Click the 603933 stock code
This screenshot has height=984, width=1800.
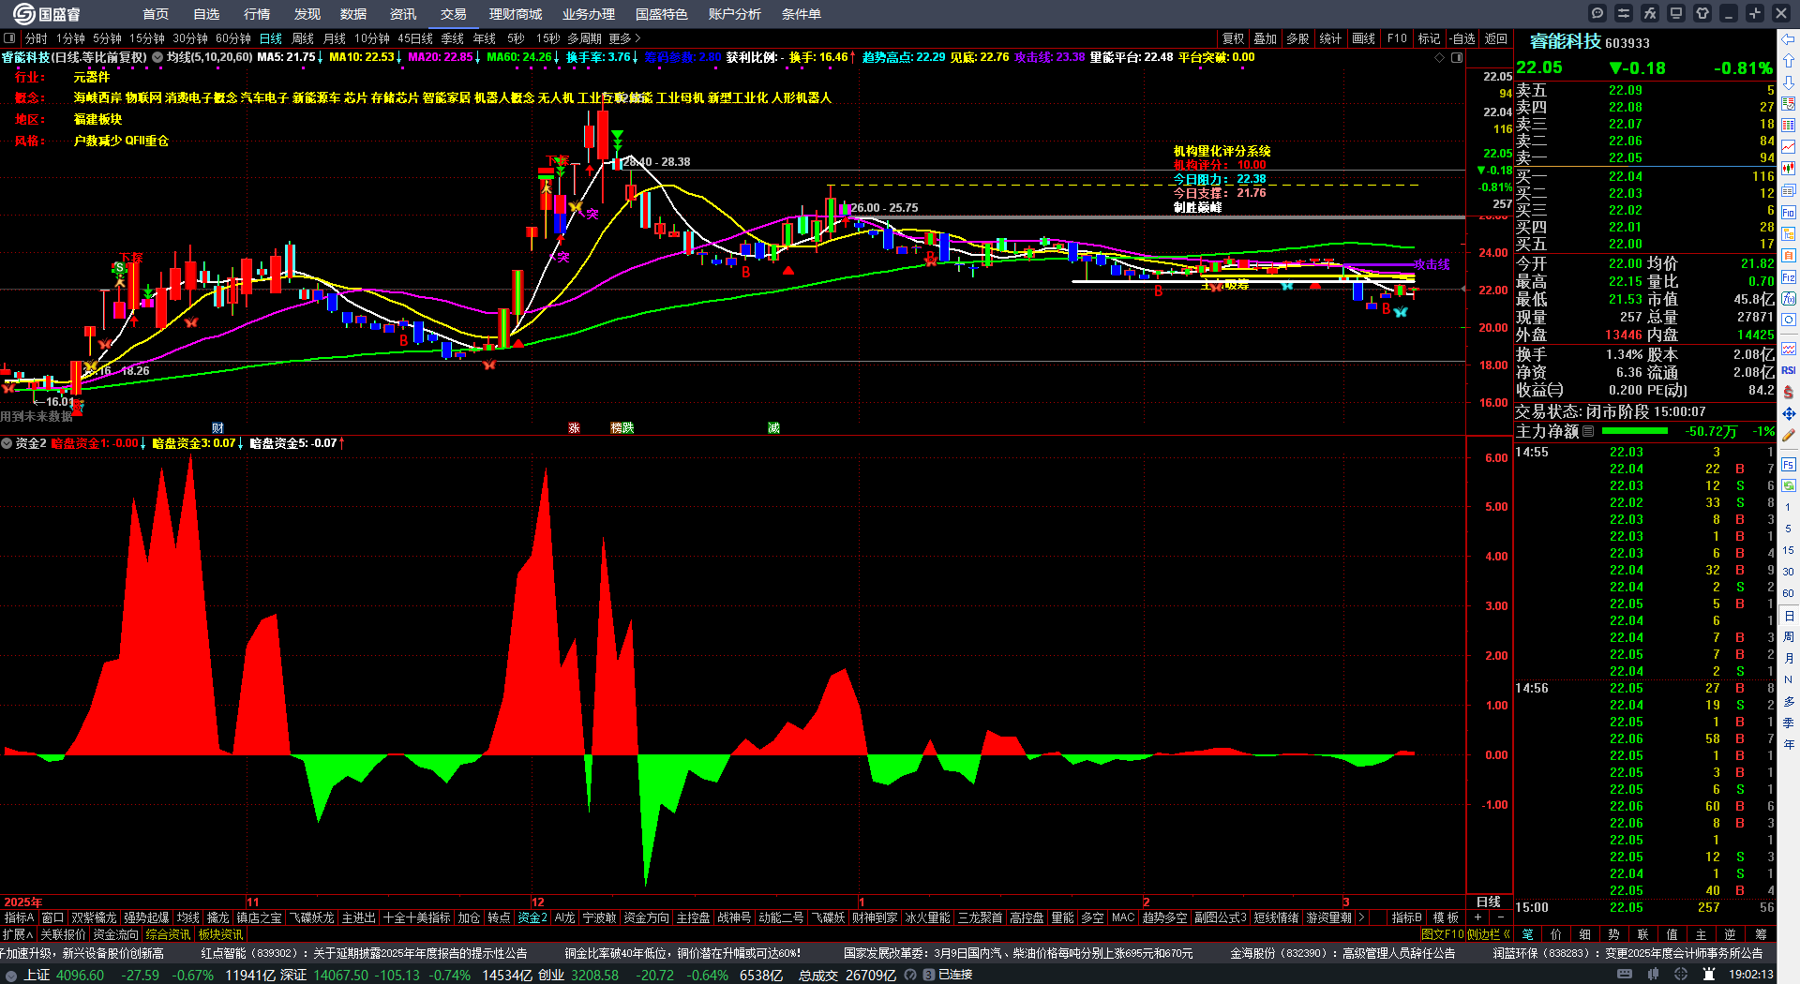pyautogui.click(x=1627, y=43)
